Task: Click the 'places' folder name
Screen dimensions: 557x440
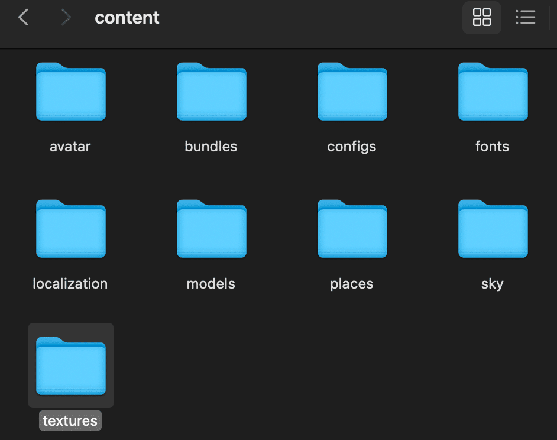Action: click(x=352, y=284)
